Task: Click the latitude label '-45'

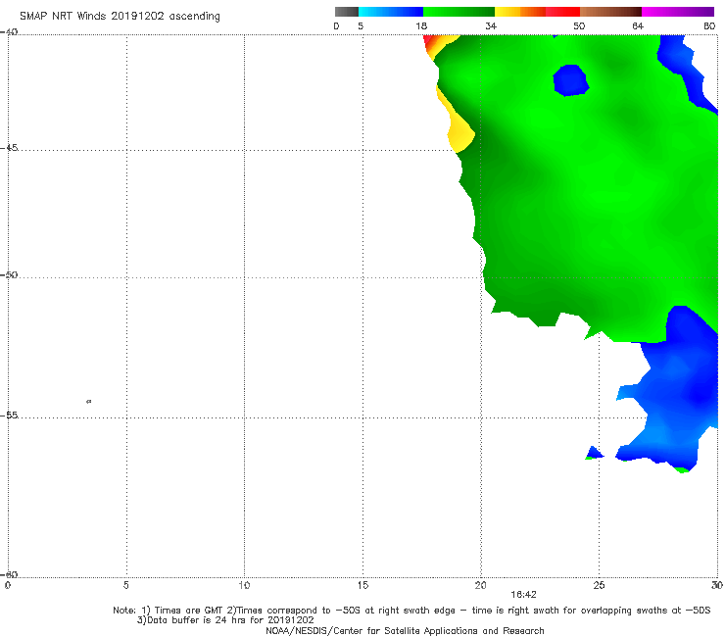Action: tap(9, 148)
